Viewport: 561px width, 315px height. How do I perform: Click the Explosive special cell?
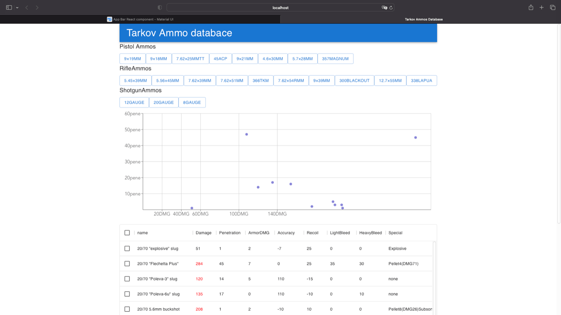tap(398, 249)
